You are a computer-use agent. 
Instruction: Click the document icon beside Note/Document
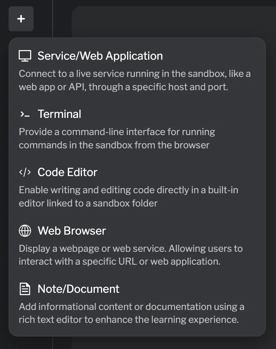point(25,289)
